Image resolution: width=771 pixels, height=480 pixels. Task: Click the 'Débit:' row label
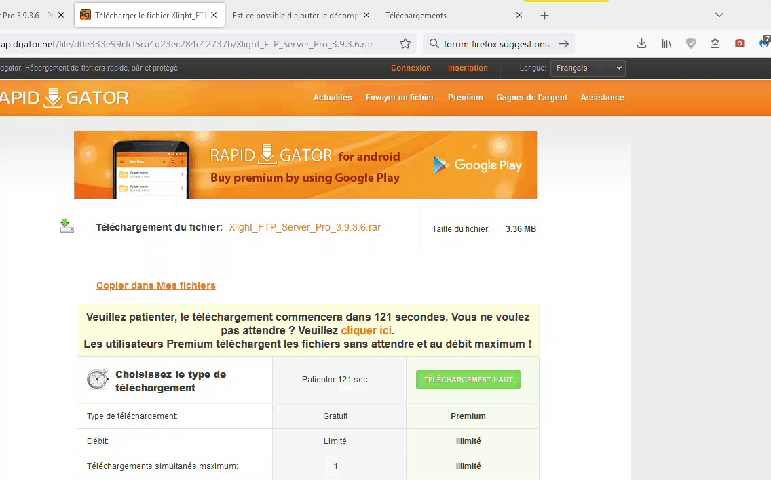pyautogui.click(x=97, y=441)
